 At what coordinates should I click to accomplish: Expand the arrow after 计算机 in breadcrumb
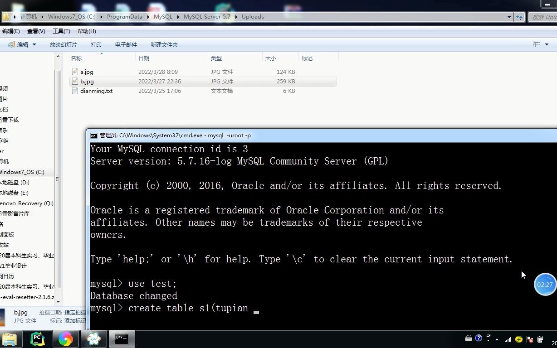coord(43,17)
